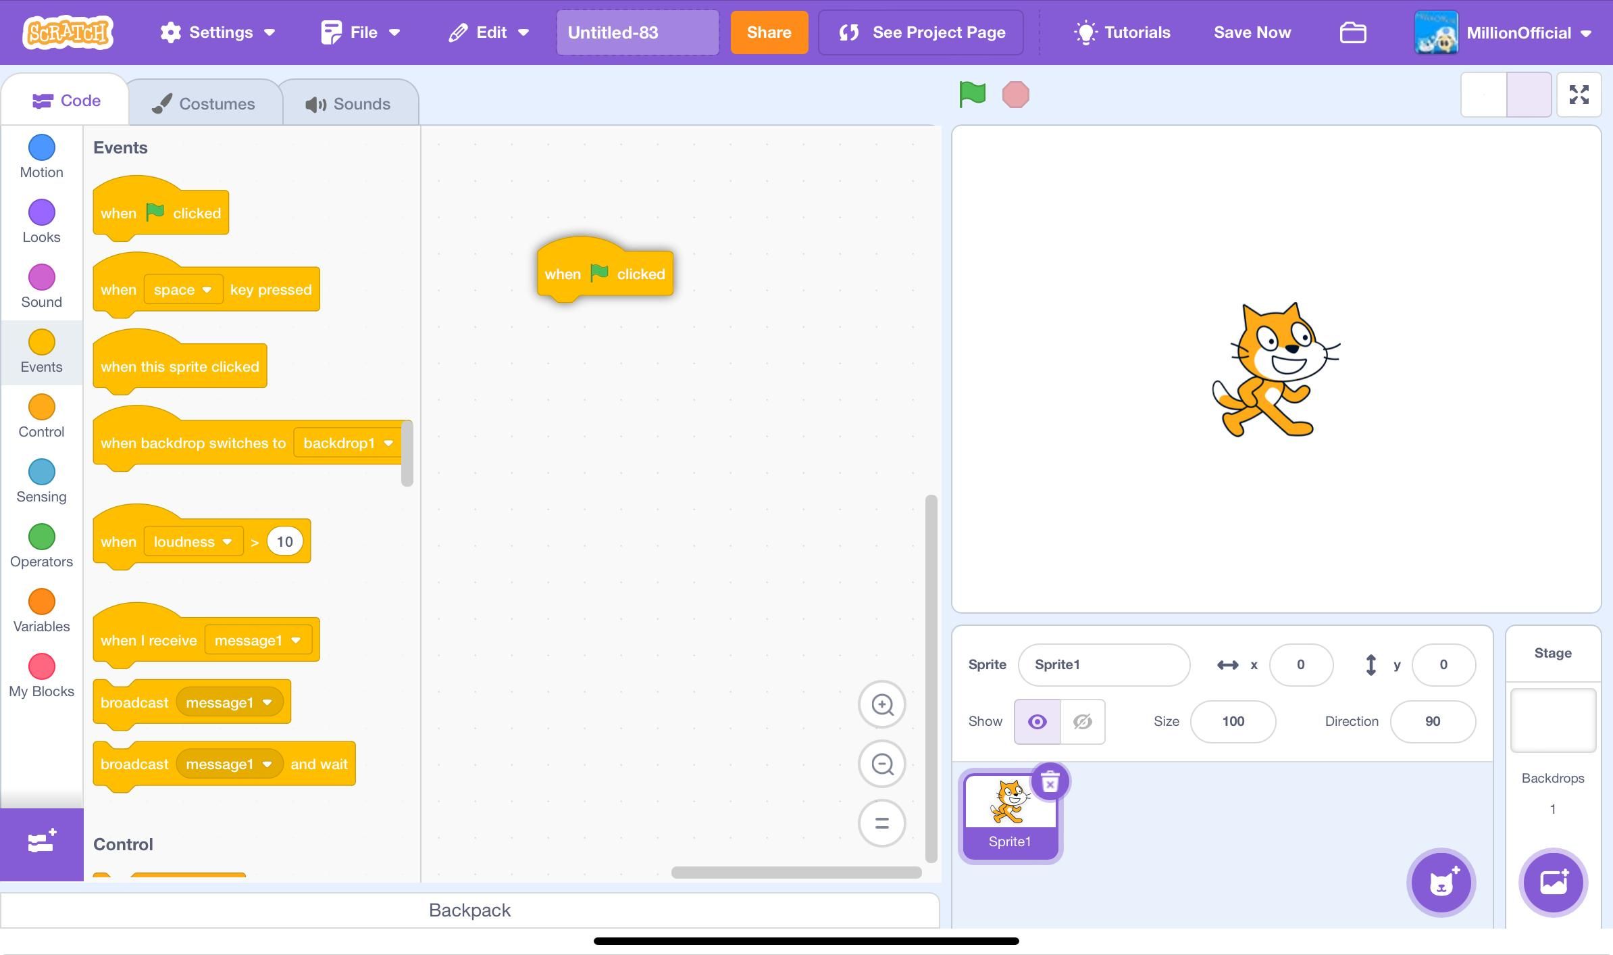
Task: Hide the sprite using the crossed-eye toggle
Action: tap(1081, 721)
